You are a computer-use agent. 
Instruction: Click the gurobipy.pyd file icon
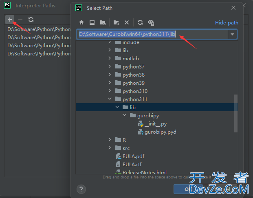click(x=141, y=132)
